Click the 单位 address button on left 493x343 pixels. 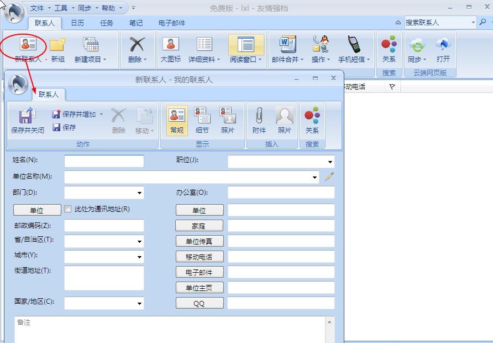37,210
